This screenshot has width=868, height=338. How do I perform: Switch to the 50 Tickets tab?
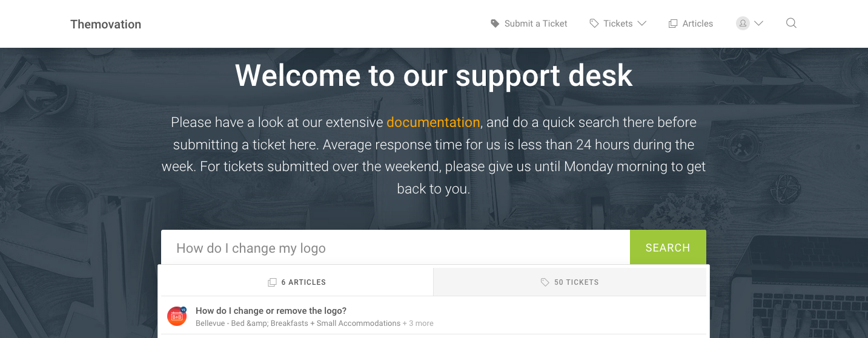pos(570,282)
